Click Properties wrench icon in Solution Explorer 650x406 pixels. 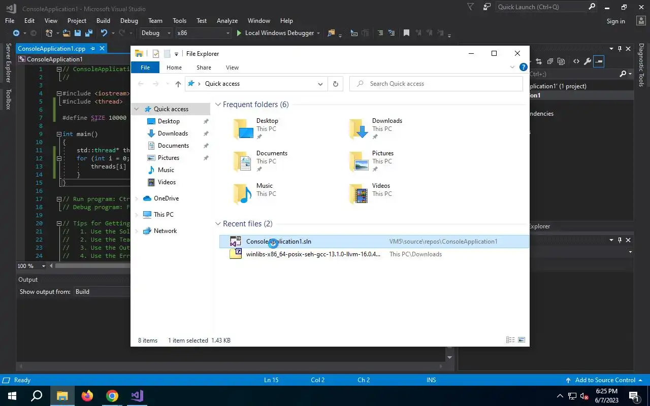pyautogui.click(x=588, y=61)
